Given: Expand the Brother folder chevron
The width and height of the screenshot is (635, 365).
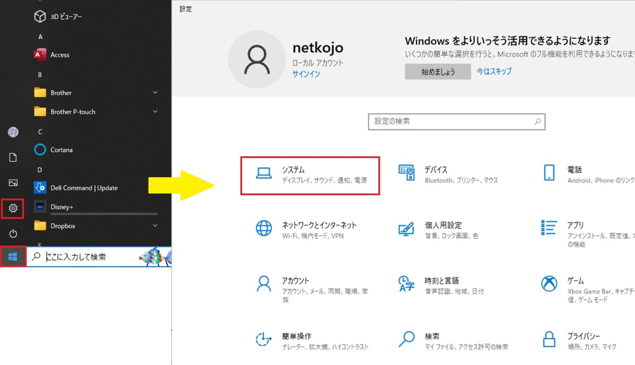Looking at the screenshot, I should [x=155, y=93].
